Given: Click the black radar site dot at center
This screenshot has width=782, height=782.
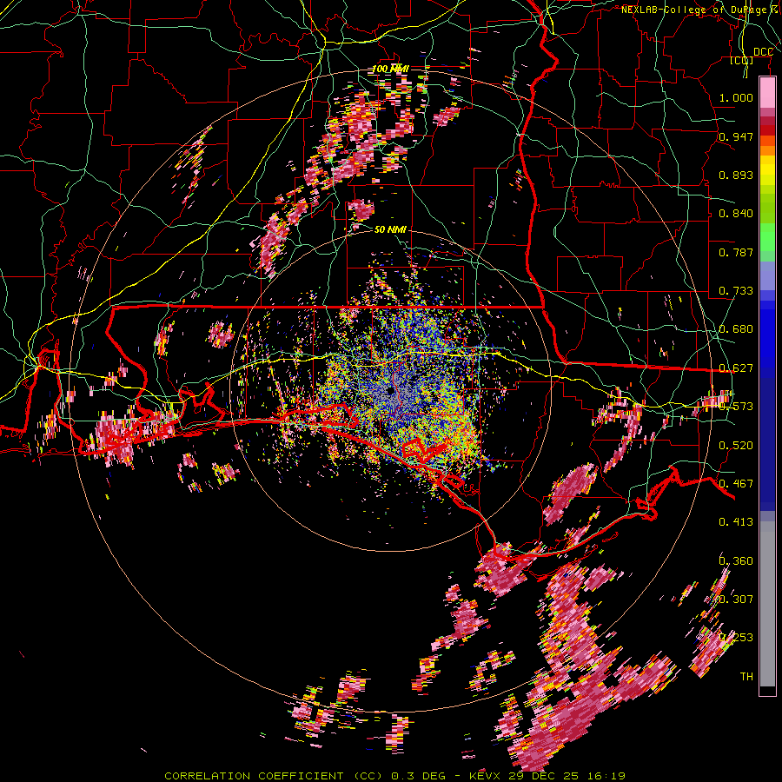Looking at the screenshot, I should (x=390, y=391).
